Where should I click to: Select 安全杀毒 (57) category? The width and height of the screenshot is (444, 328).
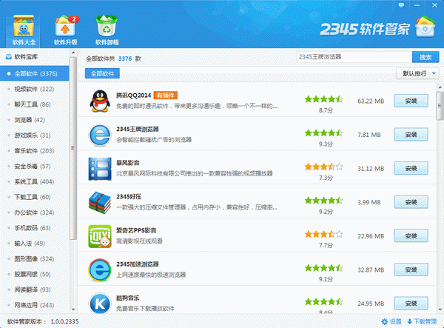tap(34, 167)
